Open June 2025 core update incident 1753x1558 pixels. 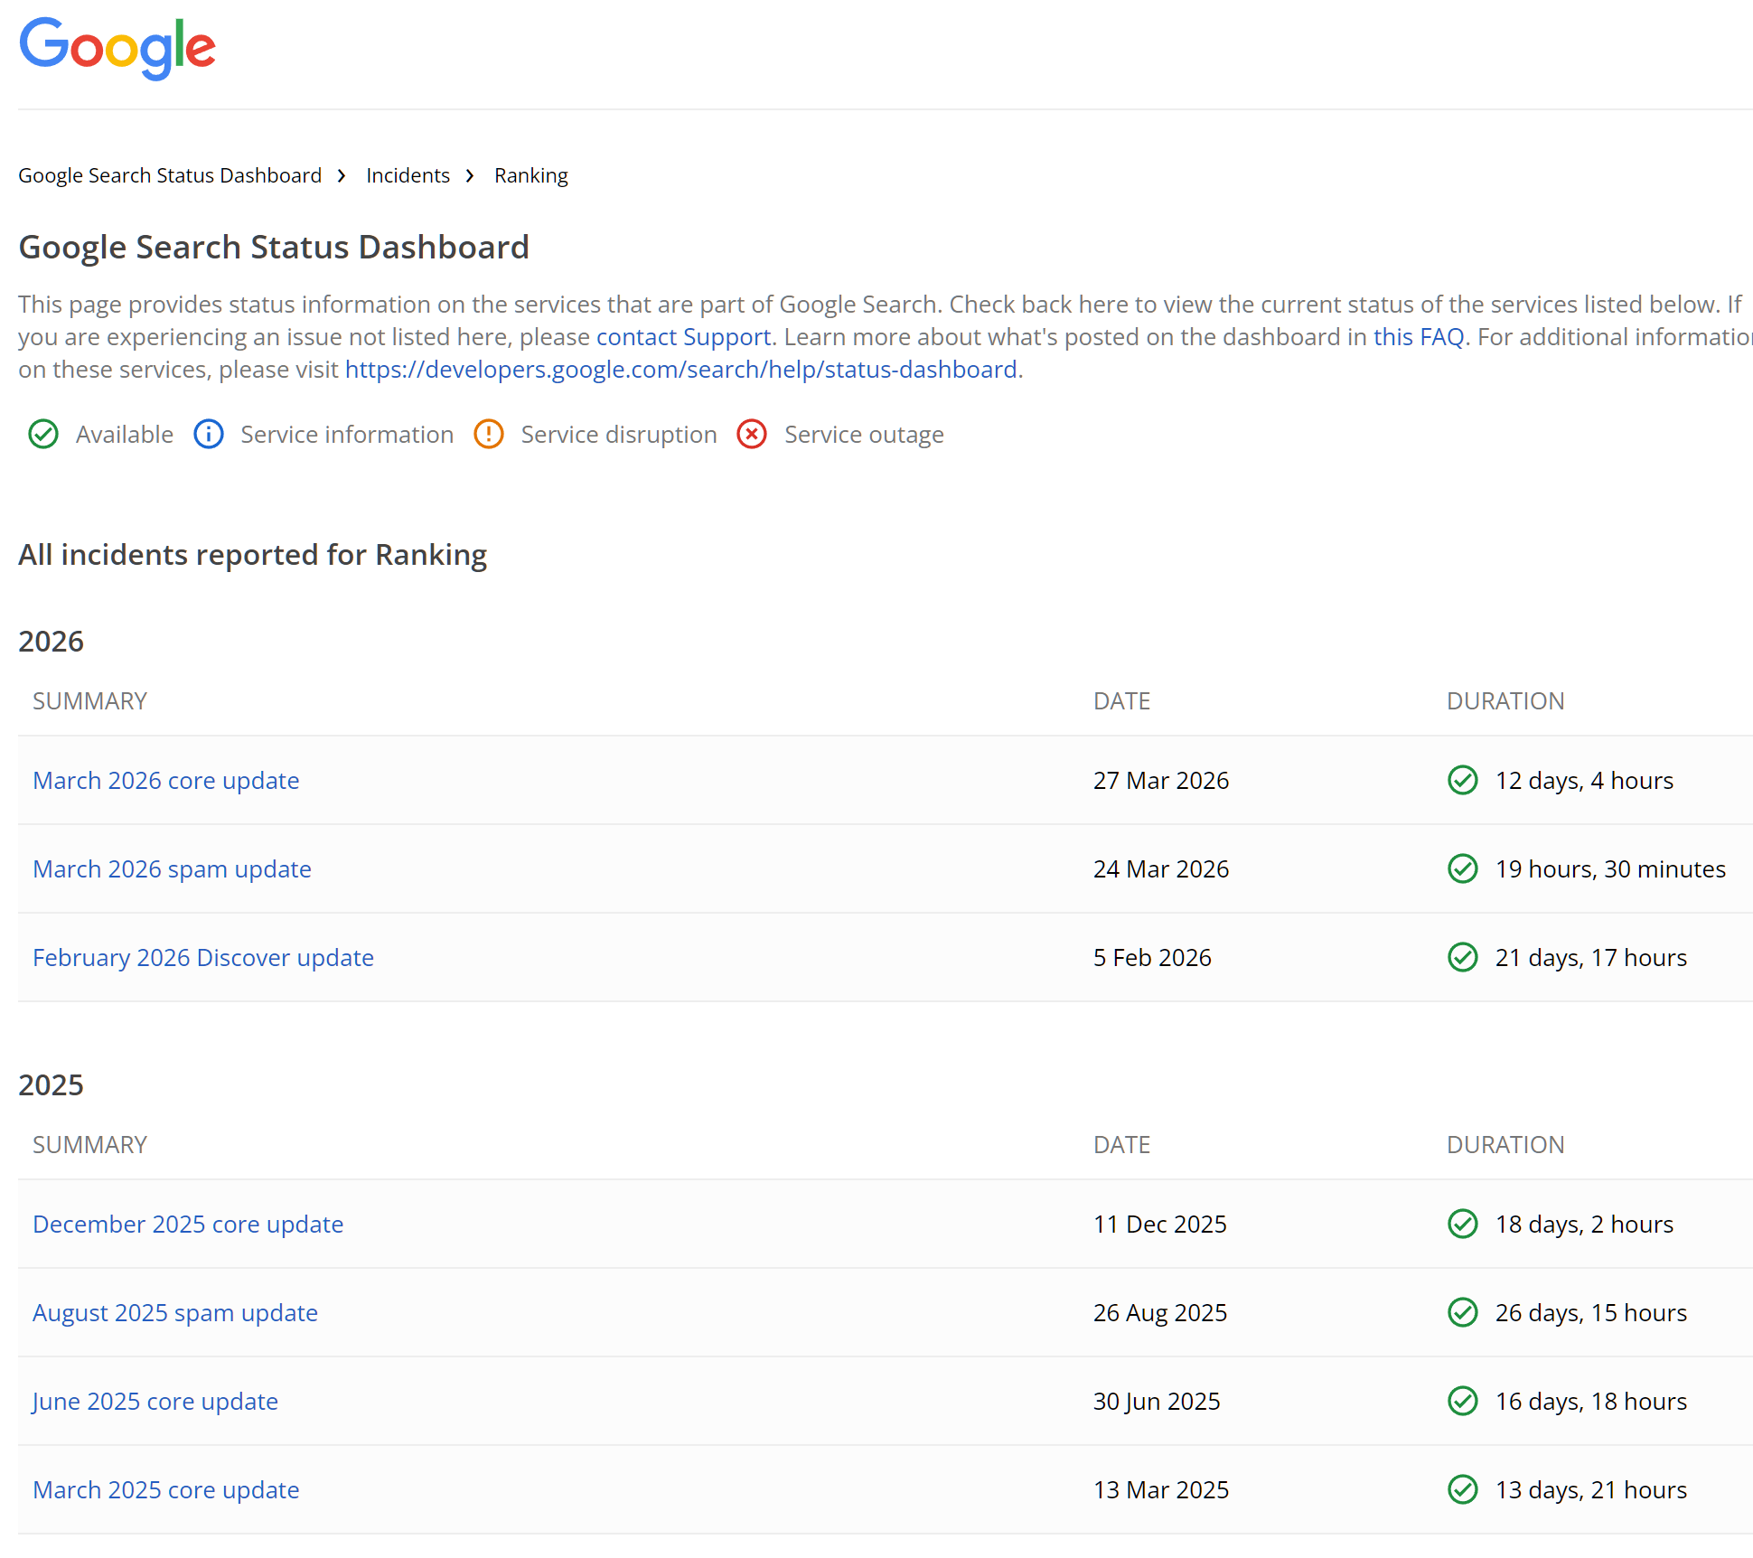(155, 1401)
